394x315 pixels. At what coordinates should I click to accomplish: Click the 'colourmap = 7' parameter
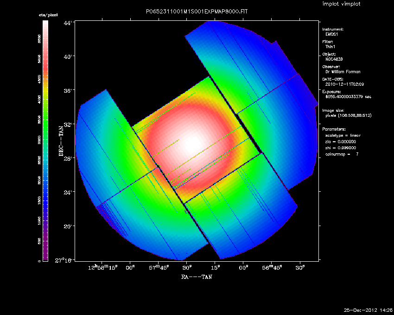pyautogui.click(x=342, y=154)
